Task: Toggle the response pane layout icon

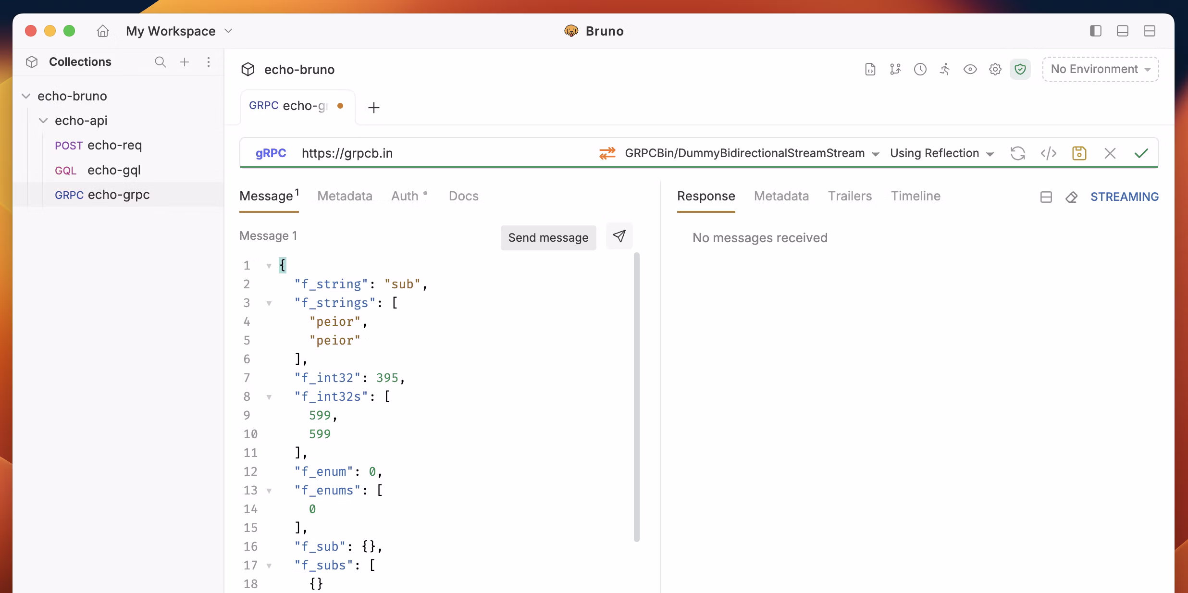Action: pos(1046,197)
